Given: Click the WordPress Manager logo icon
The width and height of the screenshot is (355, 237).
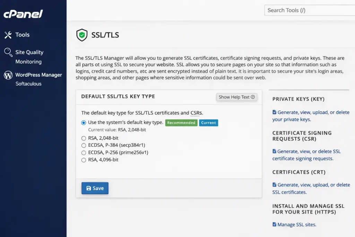Looking at the screenshot, I should [x=8, y=75].
